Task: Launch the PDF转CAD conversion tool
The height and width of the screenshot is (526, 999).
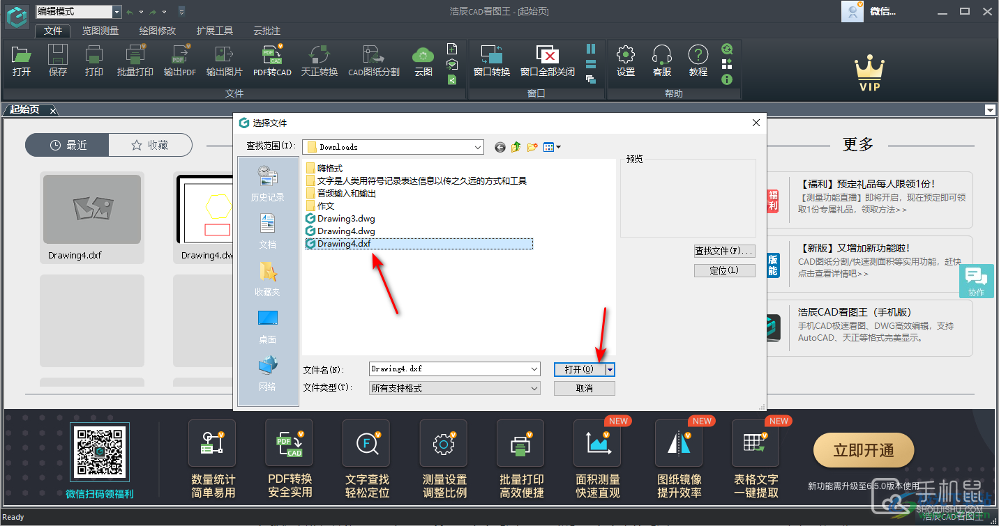Action: pos(272,61)
